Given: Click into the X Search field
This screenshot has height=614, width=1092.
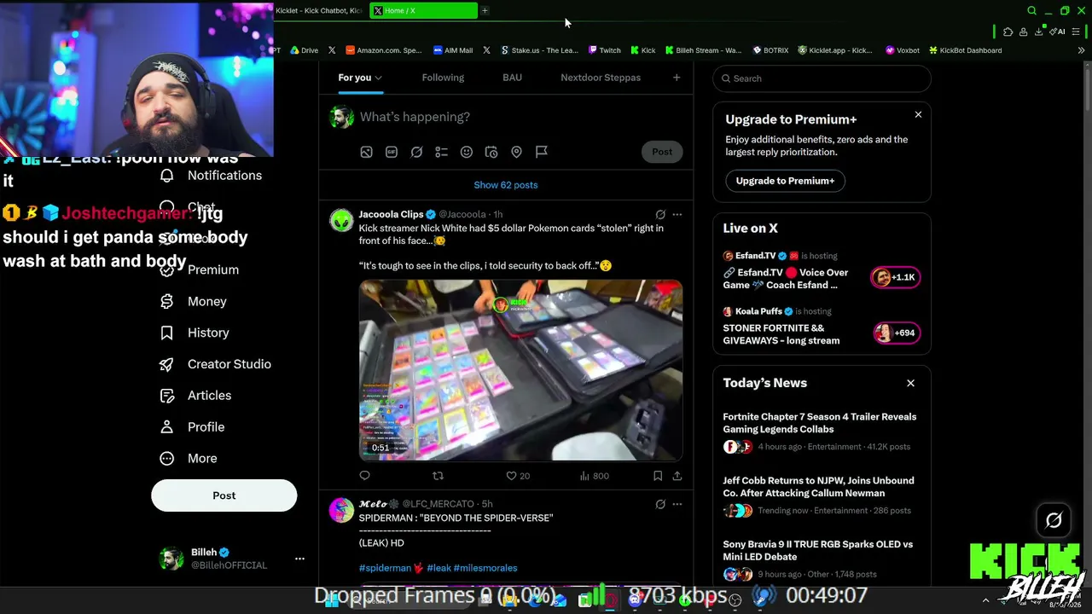Looking at the screenshot, I should [822, 78].
